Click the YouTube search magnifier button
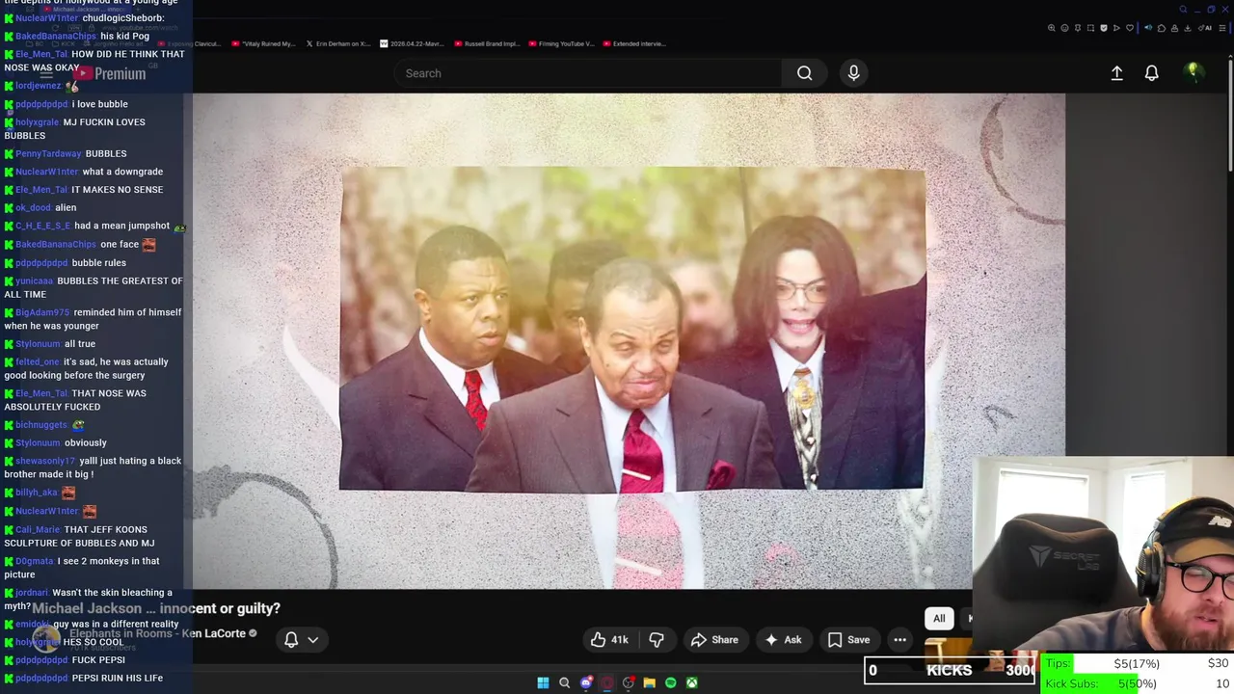The width and height of the screenshot is (1234, 694). [804, 73]
